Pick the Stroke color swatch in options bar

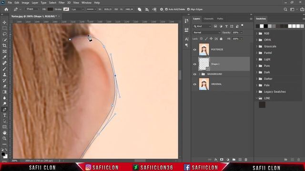[x=66, y=9]
